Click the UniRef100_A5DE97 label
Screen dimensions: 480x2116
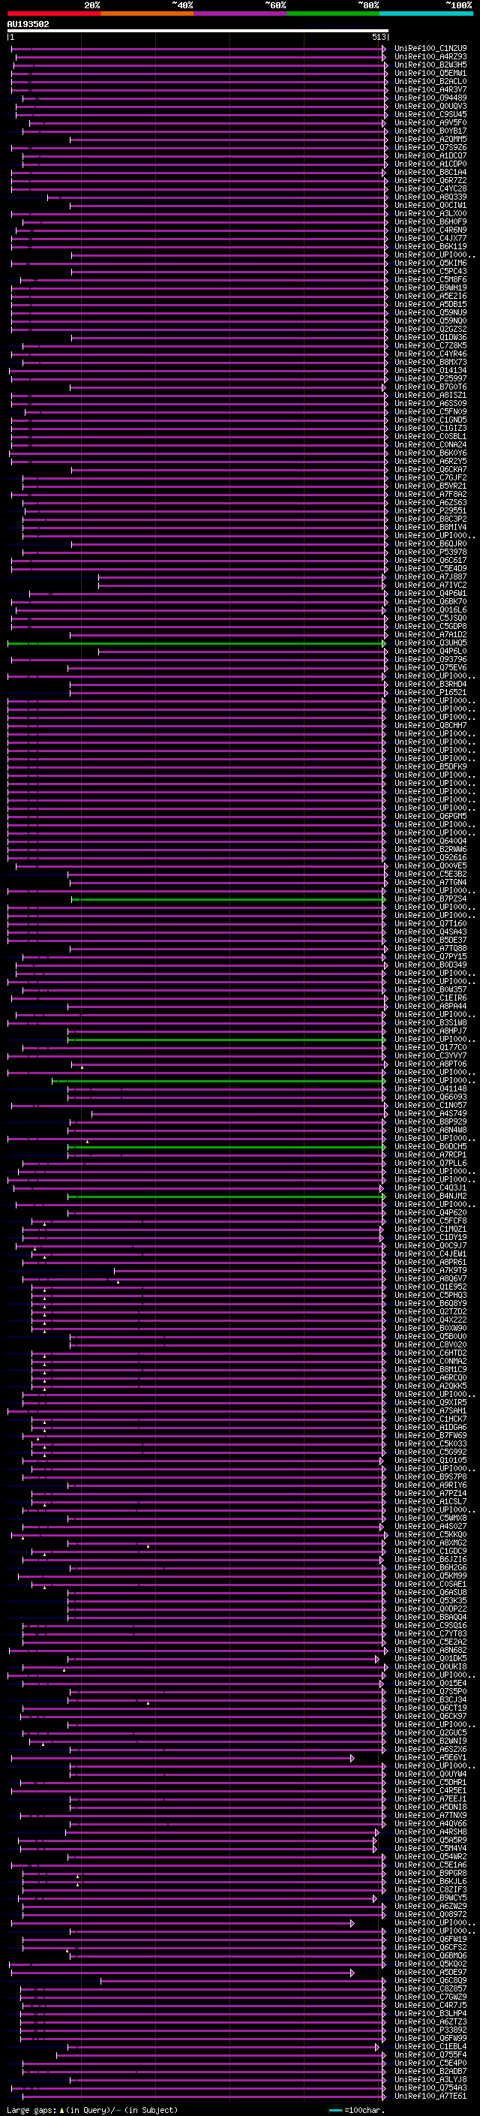430,1971
